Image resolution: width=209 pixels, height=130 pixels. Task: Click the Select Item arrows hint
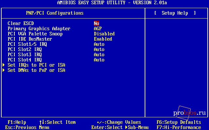(x=57, y=122)
